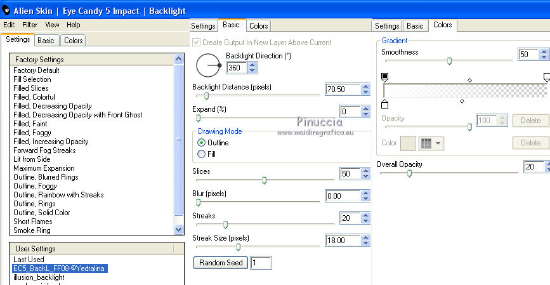Click the Slices slider handle

tap(264, 180)
